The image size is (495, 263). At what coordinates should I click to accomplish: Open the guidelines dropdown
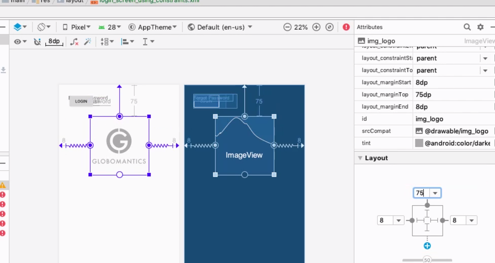click(x=148, y=42)
